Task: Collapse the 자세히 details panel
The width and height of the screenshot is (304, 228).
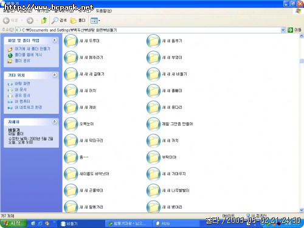Action: (x=54, y=122)
